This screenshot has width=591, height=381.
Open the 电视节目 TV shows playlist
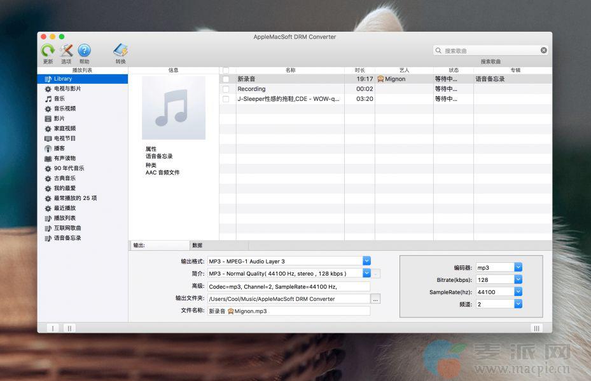(64, 138)
